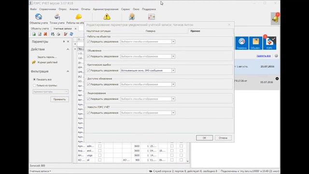Close the Параметры panel

(x=68, y=42)
